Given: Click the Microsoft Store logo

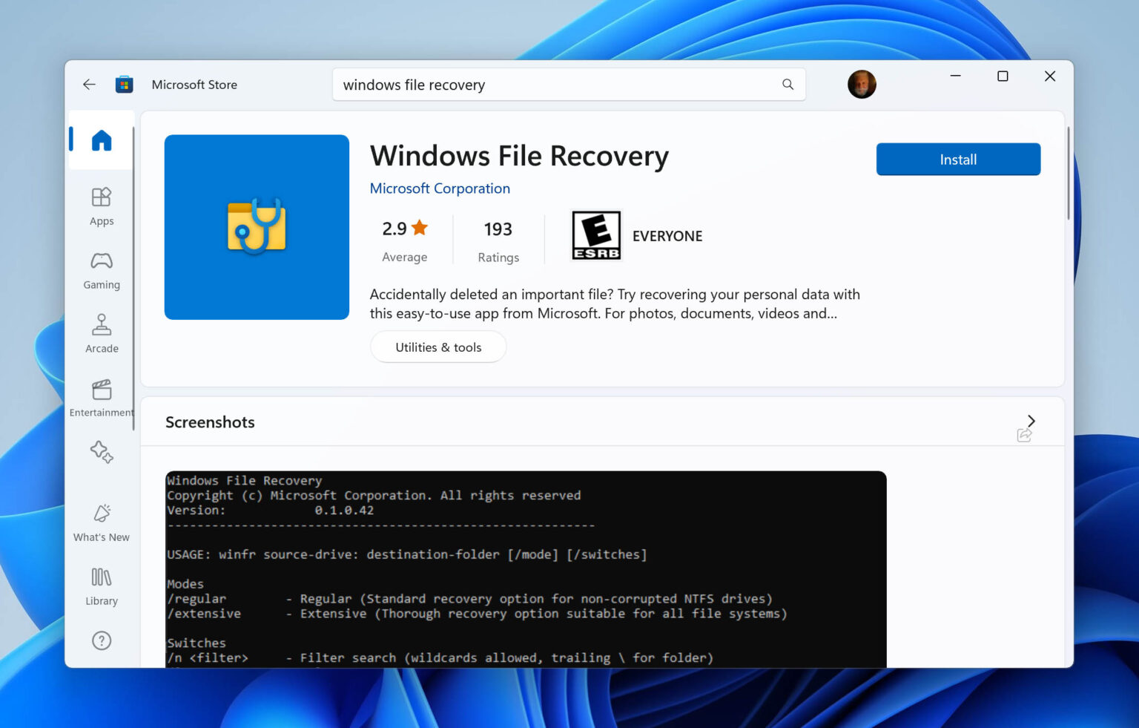Looking at the screenshot, I should click(124, 84).
